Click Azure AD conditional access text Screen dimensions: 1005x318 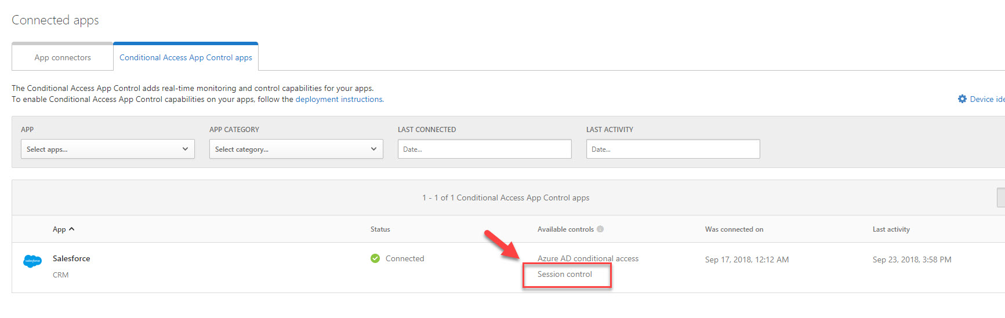pos(588,258)
